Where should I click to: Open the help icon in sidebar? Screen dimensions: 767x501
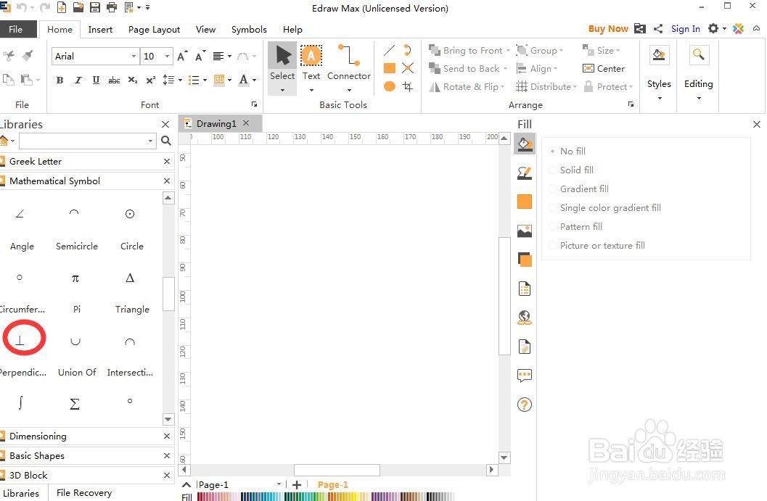(525, 405)
